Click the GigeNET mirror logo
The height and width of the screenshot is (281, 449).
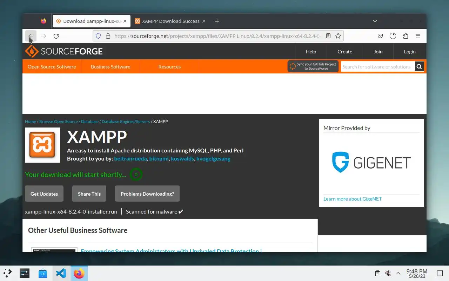[371, 162]
